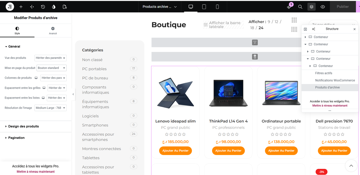Click the scroll-to-top arrow button
The height and width of the screenshot is (175, 360).
[x=351, y=166]
